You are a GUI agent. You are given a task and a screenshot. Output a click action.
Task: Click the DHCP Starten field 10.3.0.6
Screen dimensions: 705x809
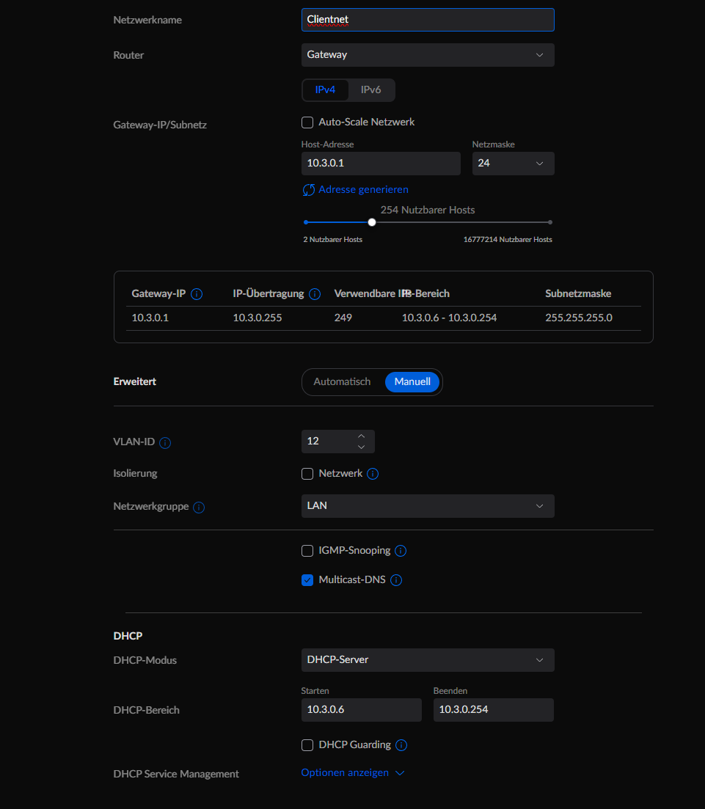[361, 709]
